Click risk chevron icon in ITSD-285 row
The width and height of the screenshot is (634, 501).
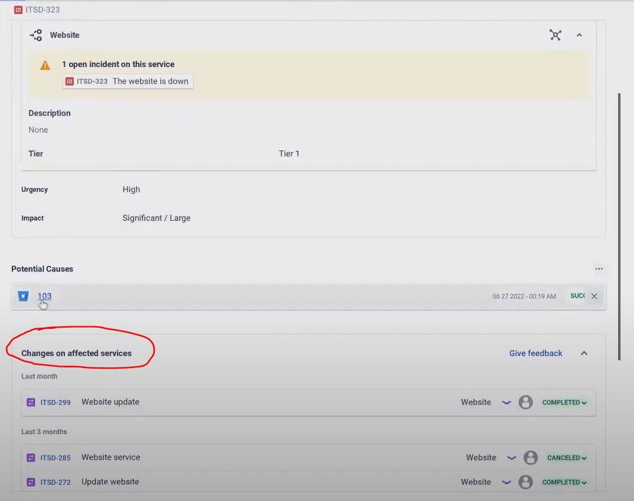(511, 458)
